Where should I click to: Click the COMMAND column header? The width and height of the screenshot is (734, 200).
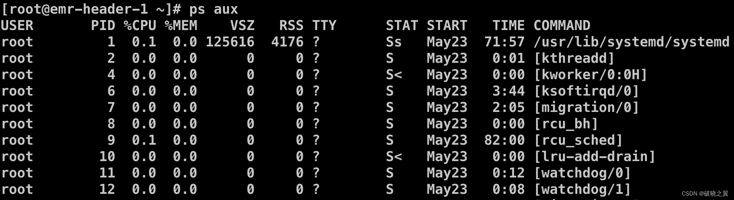point(562,26)
